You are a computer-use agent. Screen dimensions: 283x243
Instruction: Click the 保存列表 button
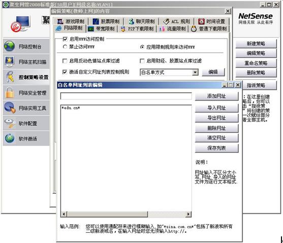coord(216,148)
